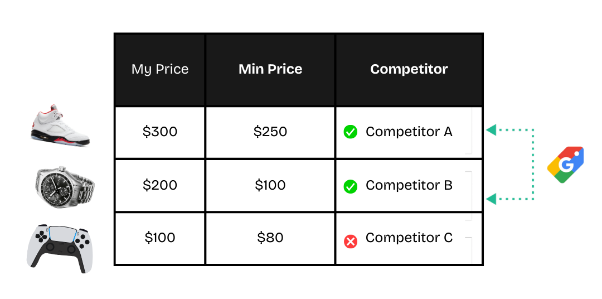The height and width of the screenshot is (299, 602).
Task: Click the green checkmark in the sneaker row
Action: 350,132
